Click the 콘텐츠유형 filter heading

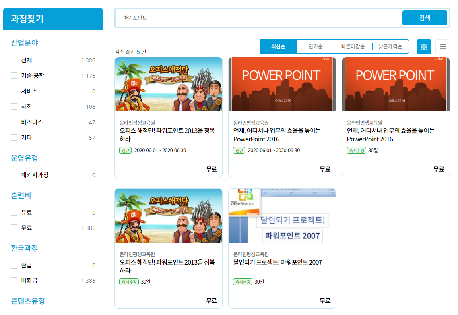point(28,301)
